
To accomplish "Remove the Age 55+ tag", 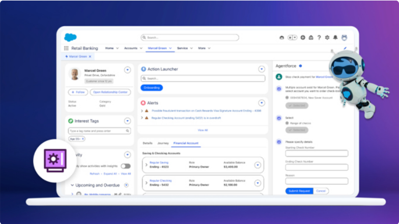I will [82, 139].
